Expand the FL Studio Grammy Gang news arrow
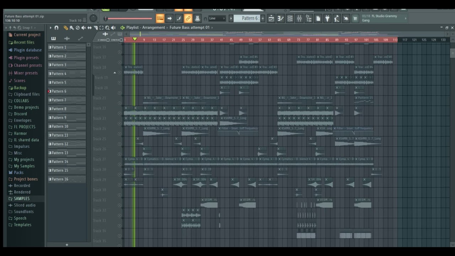The width and height of the screenshot is (455, 256). coord(406,18)
